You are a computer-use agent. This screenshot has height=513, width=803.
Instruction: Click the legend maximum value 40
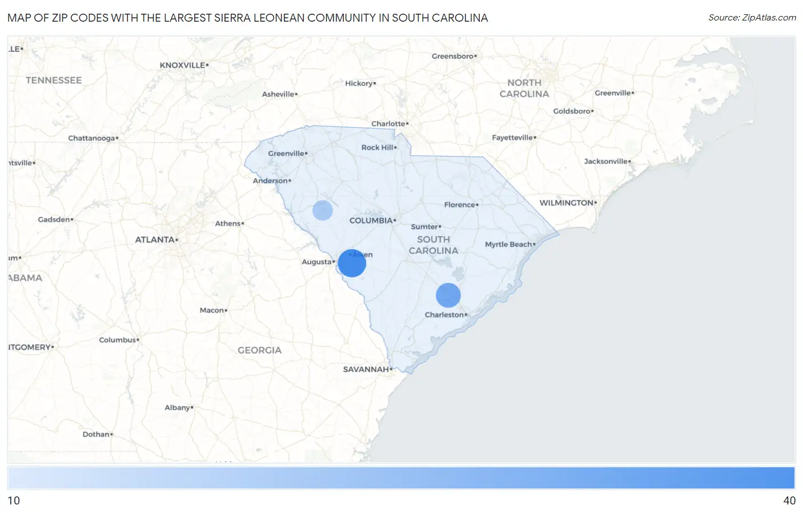789,500
